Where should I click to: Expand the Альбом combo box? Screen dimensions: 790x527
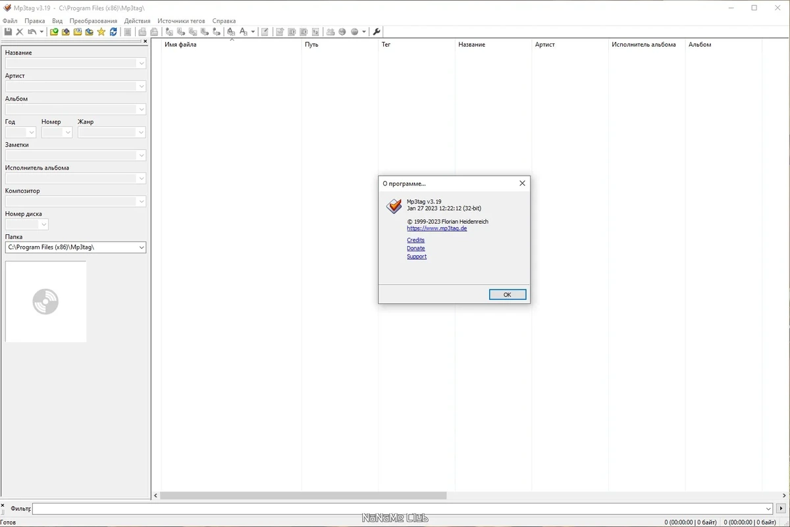click(141, 109)
